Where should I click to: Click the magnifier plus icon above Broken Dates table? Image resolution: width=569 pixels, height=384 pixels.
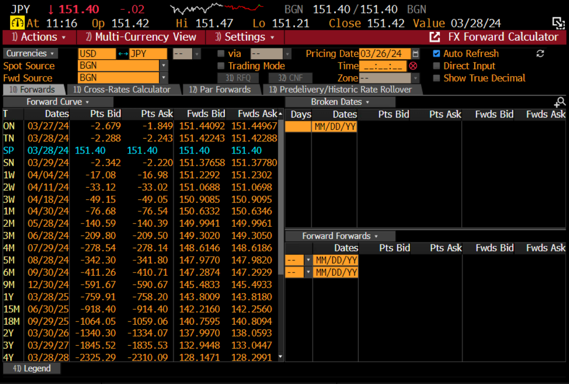[560, 102]
